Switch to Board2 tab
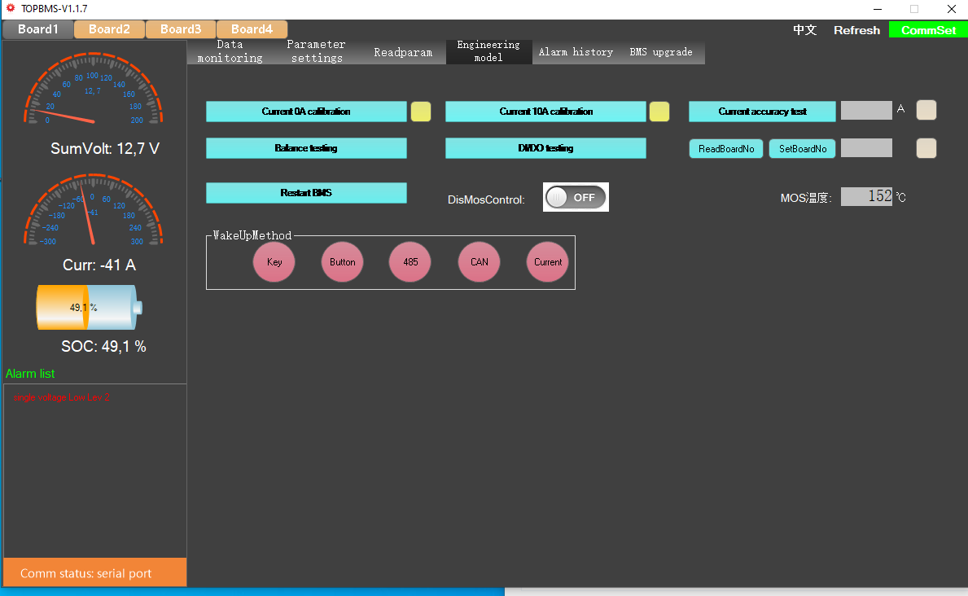Image resolution: width=968 pixels, height=596 pixels. [109, 29]
